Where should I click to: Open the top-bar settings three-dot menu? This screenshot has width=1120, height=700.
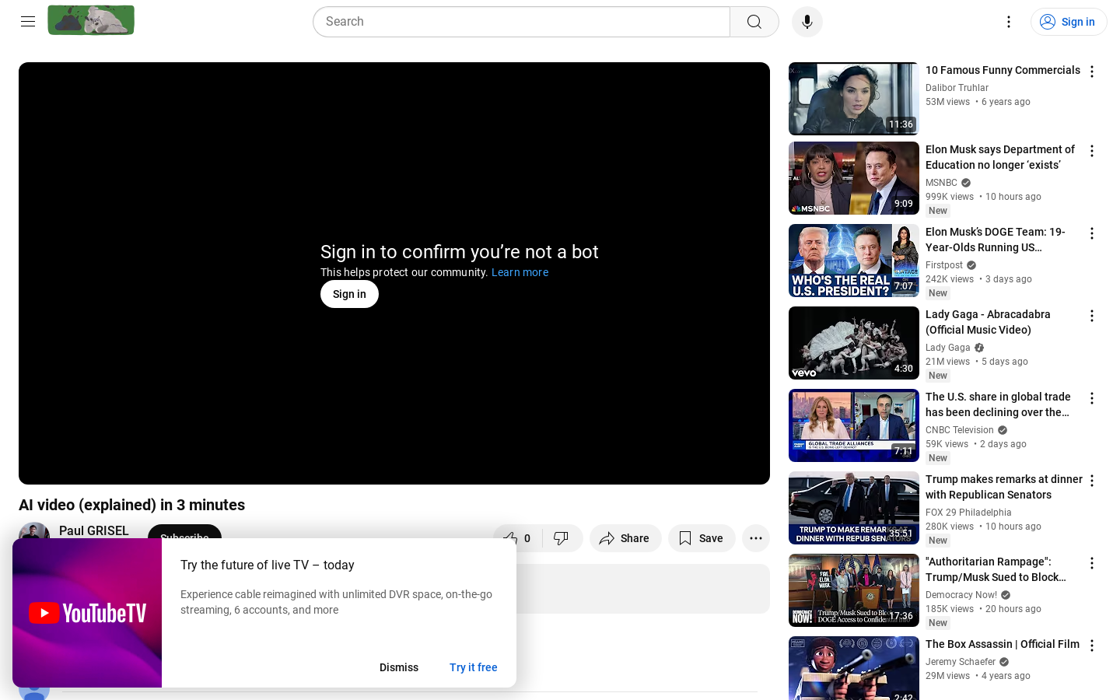[x=1009, y=22]
